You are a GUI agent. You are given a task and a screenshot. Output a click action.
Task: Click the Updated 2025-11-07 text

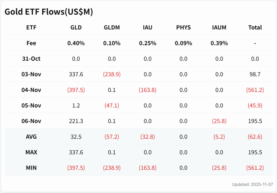point(252,185)
